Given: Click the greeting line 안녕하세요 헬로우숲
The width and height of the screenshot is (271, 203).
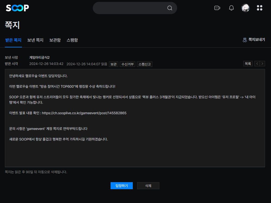Looking at the screenshot, I should 38,76.
